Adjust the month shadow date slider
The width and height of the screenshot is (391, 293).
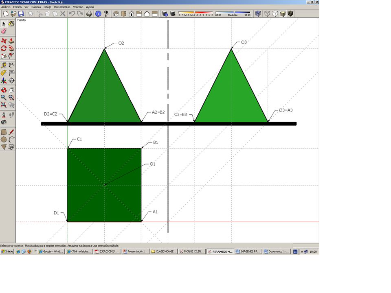tap(196, 13)
